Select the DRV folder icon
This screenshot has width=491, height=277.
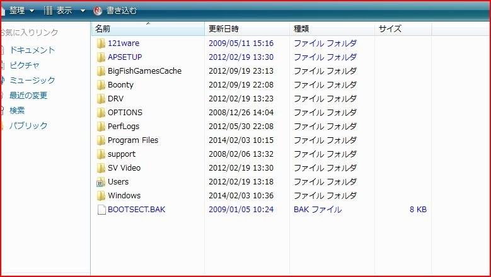point(101,99)
